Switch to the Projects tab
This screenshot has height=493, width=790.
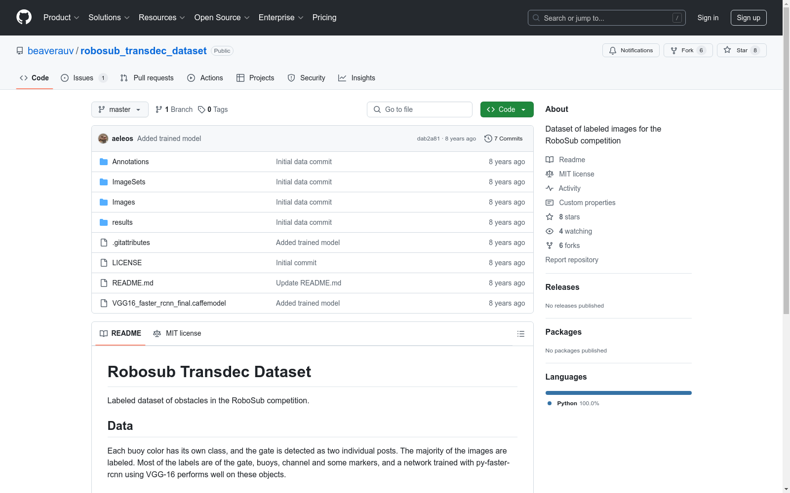pos(255,78)
